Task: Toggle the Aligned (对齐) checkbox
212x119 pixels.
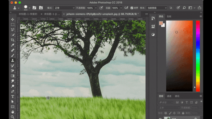Action: [132, 8]
